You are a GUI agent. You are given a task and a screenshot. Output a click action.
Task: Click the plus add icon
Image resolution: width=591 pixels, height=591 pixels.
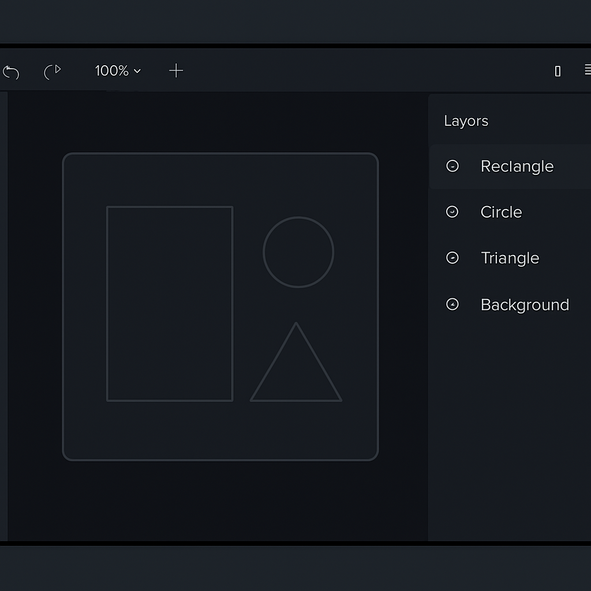click(176, 70)
